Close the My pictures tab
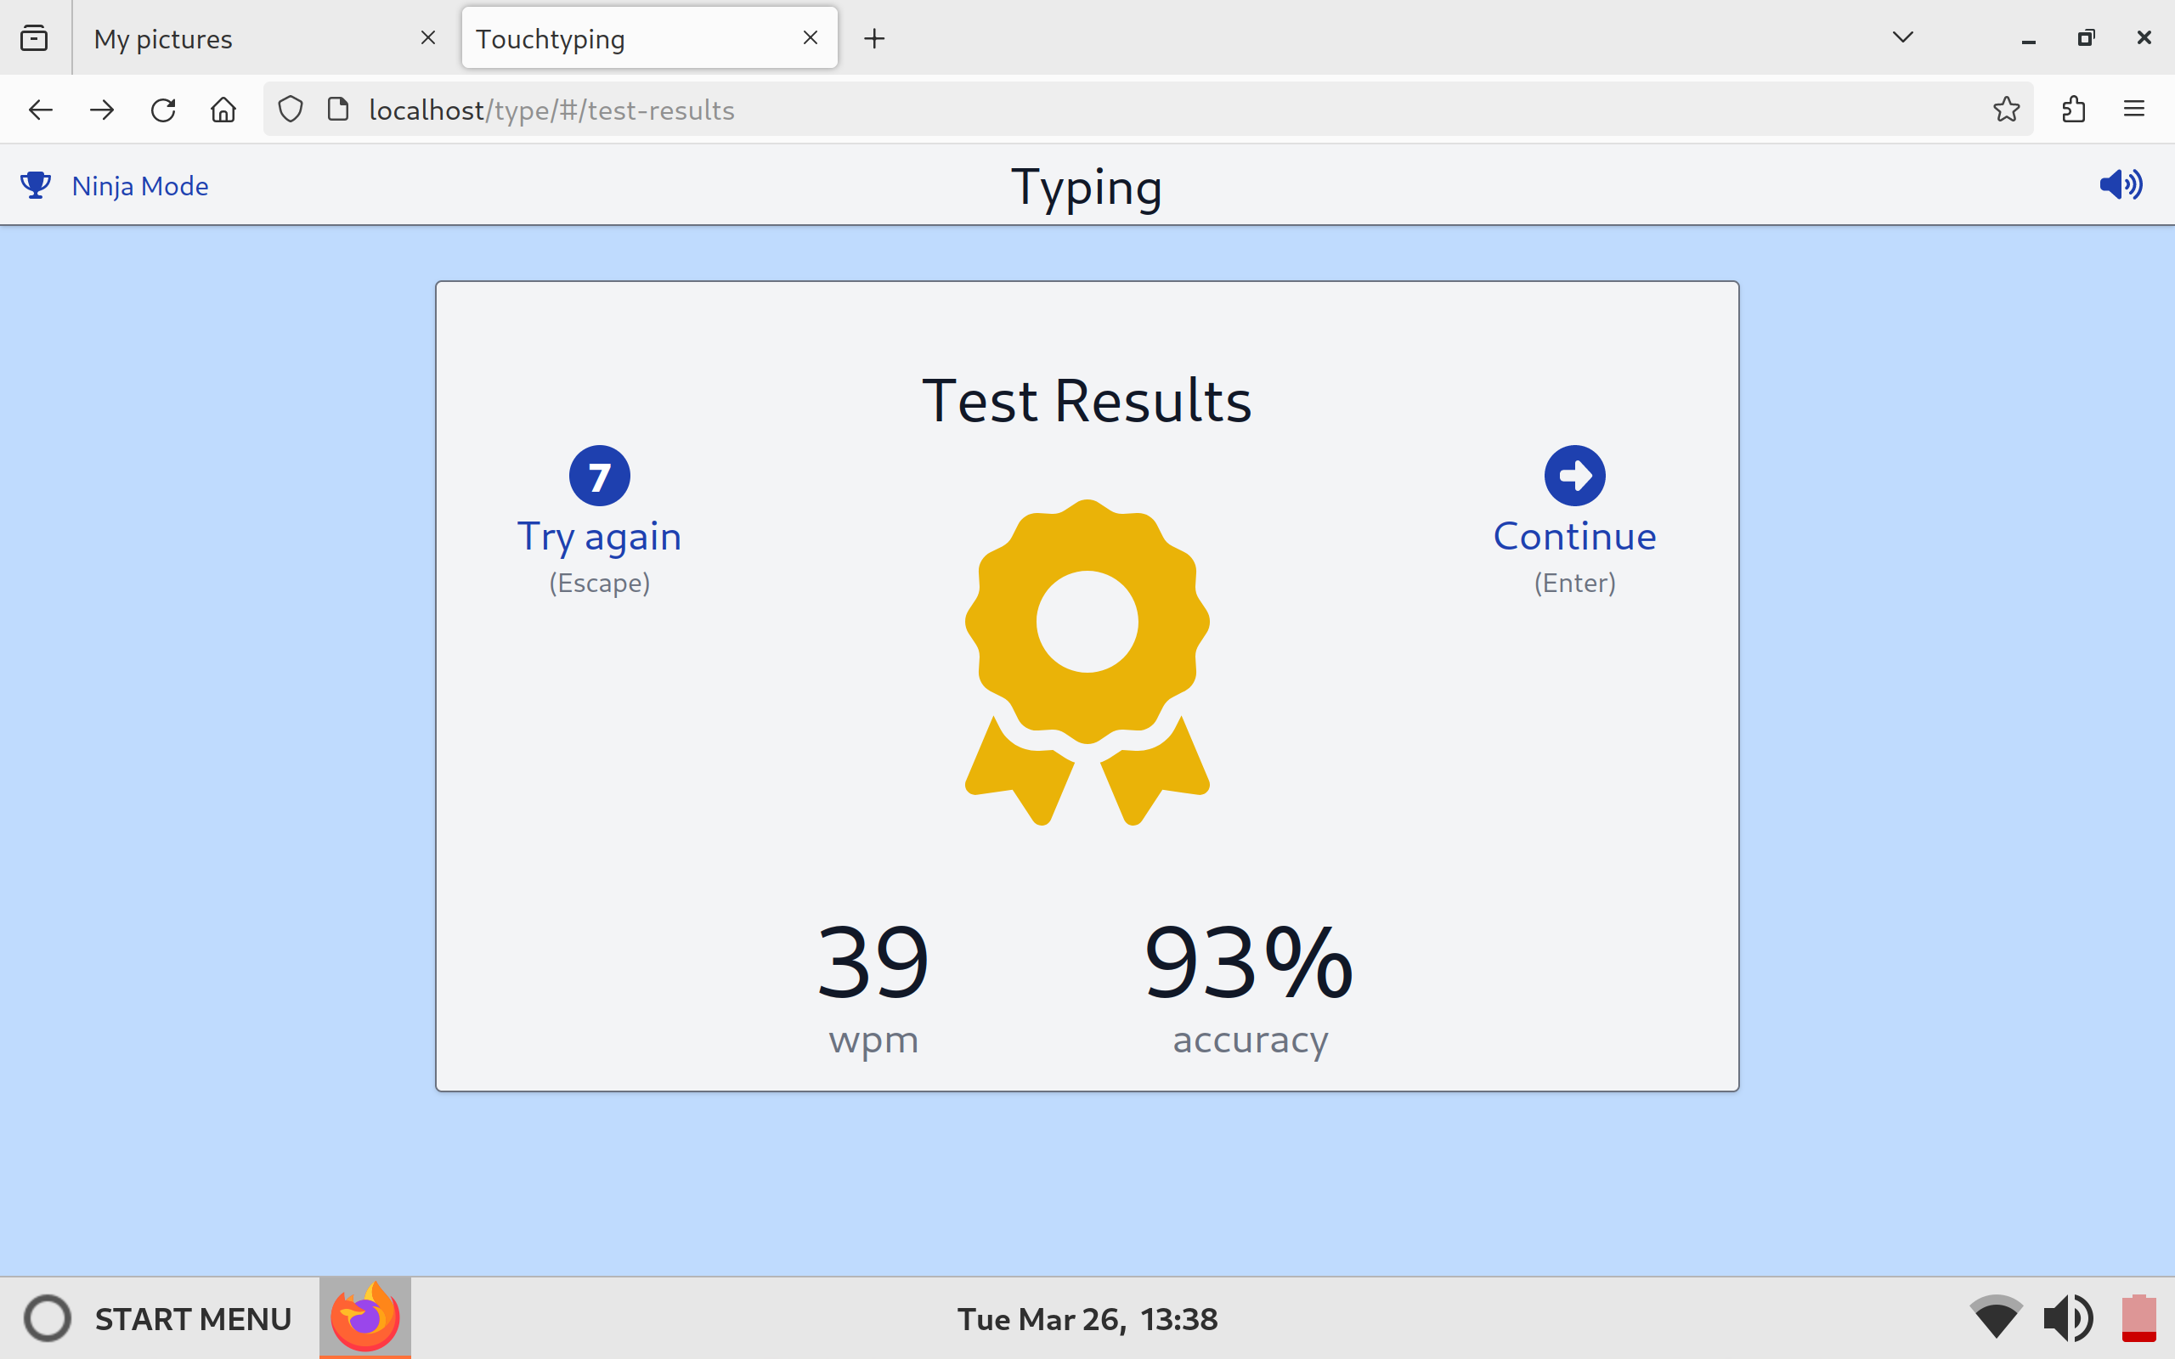Screen dimensions: 2175x1359 (x=428, y=37)
